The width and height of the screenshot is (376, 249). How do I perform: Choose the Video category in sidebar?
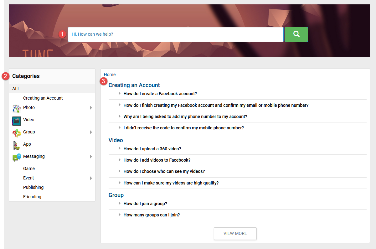click(29, 120)
